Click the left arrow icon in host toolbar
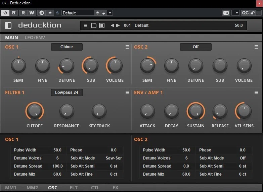263x192 pixels. pos(50,13)
